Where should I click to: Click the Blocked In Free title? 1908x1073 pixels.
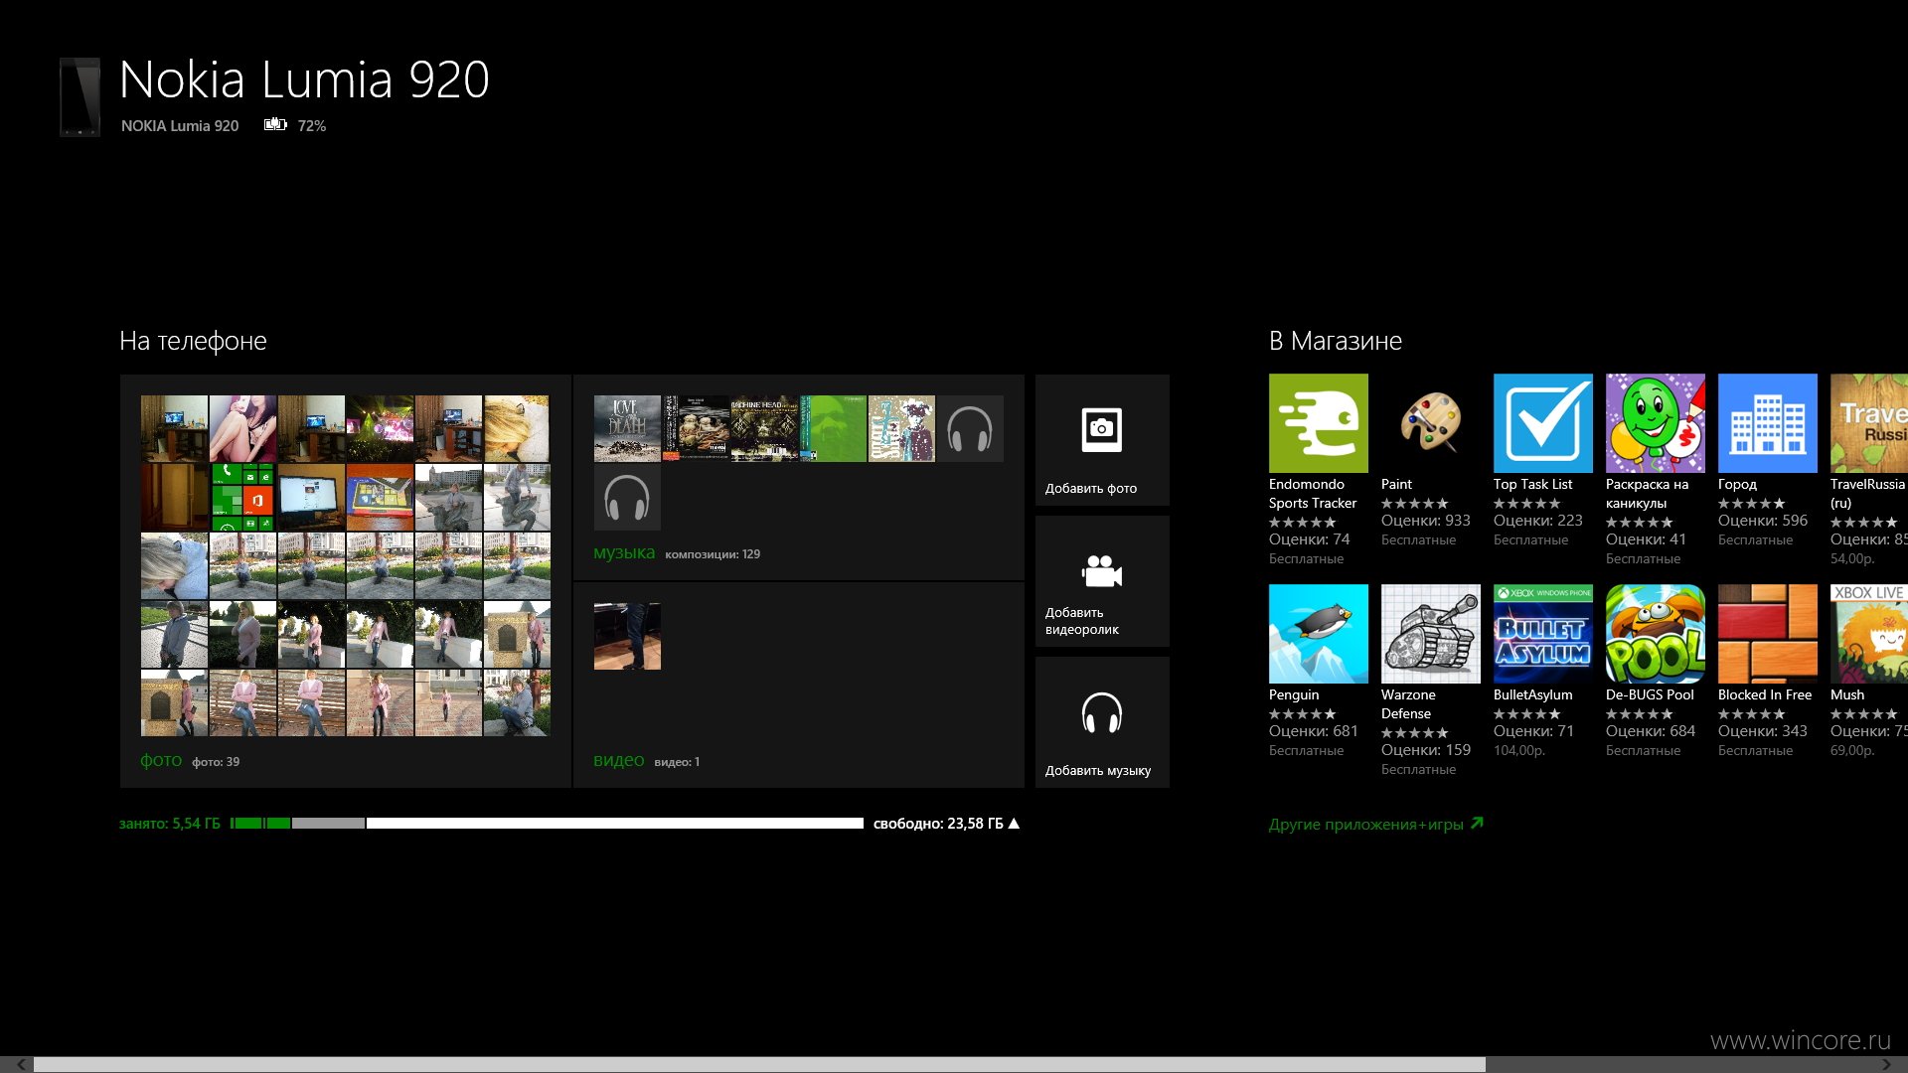coord(1764,694)
